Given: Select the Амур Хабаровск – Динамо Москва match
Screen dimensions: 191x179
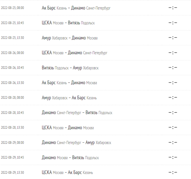Looking at the screenshot, I should 70,38.
